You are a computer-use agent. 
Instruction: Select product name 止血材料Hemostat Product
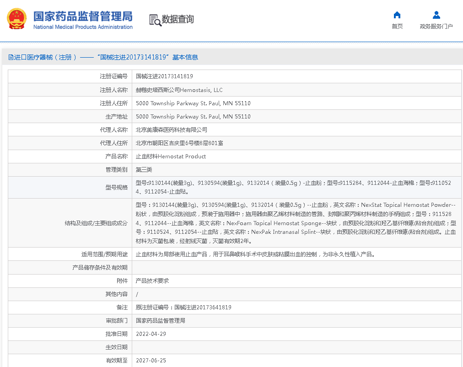coord(171,157)
